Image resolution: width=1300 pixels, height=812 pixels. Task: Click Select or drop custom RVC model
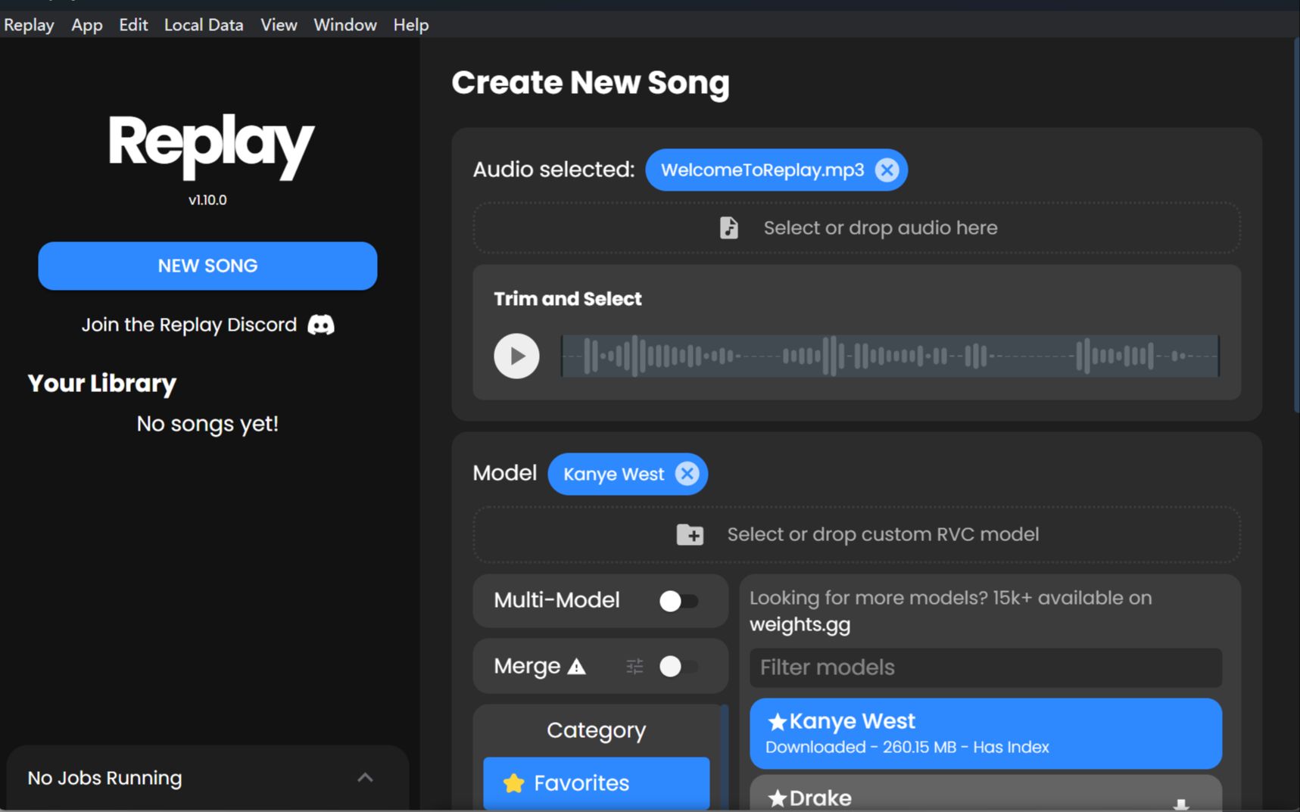tap(856, 534)
